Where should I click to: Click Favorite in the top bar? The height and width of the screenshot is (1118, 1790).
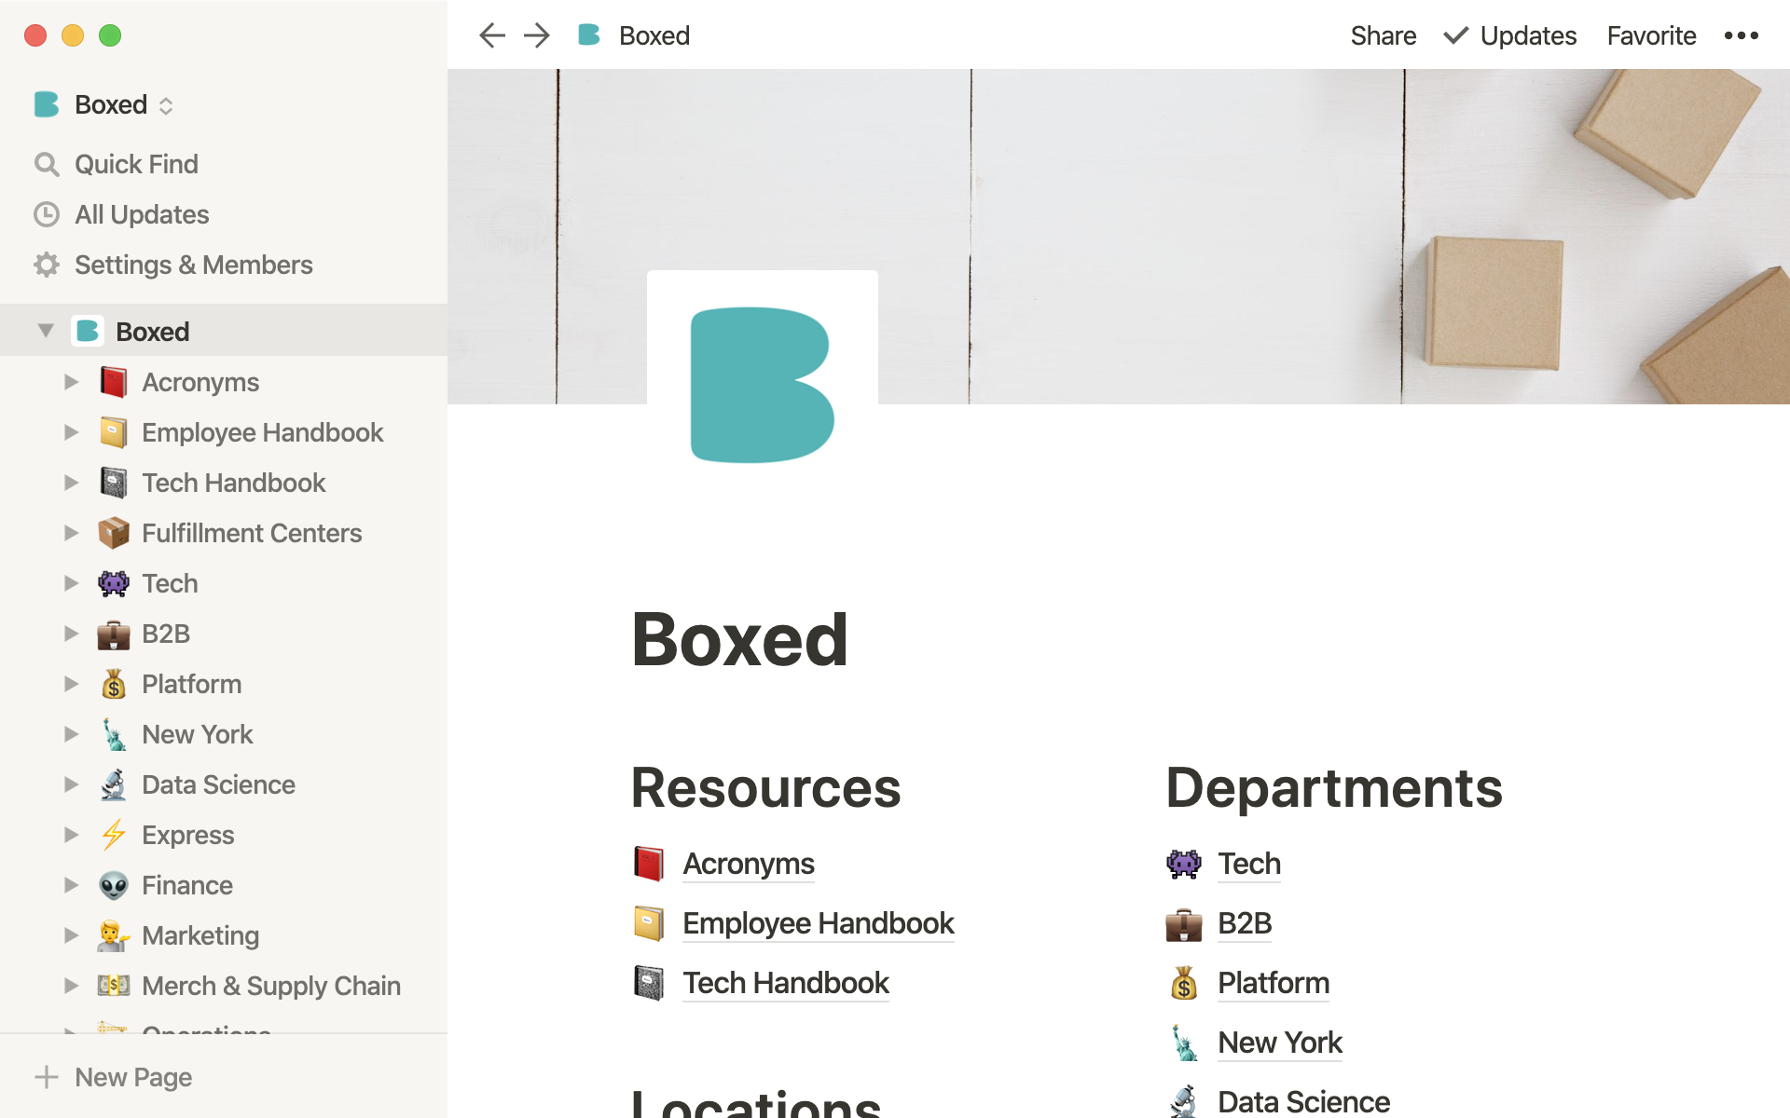pos(1651,35)
